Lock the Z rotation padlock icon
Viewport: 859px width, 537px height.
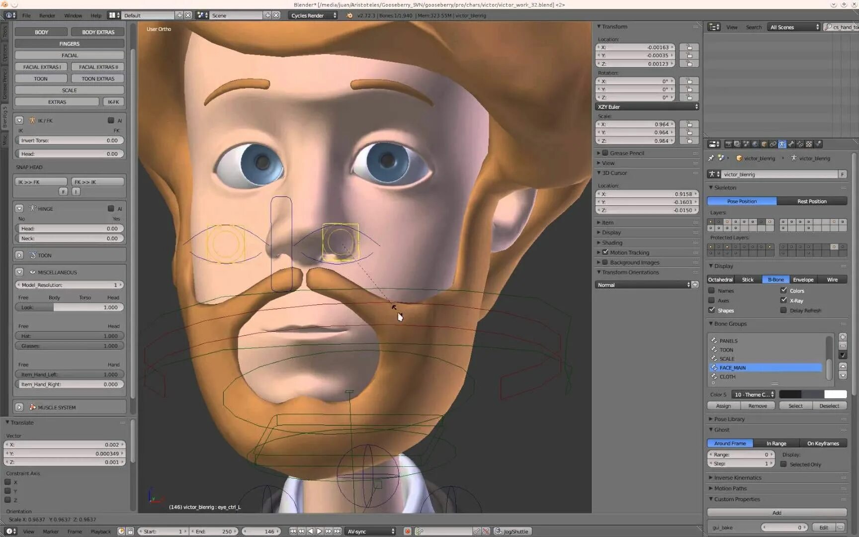tap(689, 97)
